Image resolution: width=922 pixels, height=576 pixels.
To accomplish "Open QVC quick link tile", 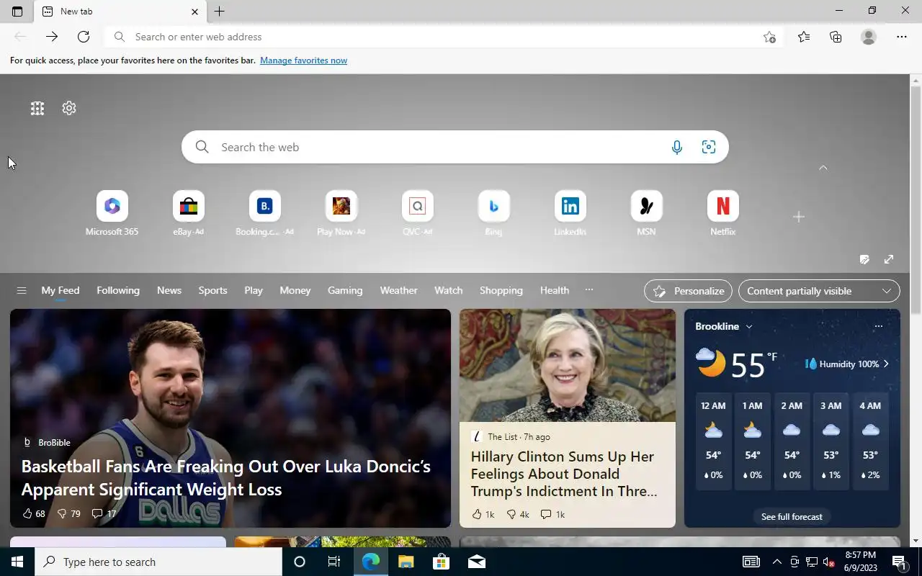I will (418, 213).
